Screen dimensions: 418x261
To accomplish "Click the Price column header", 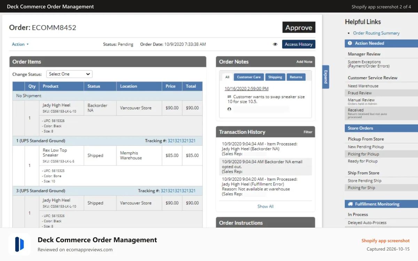I will (172, 86).
